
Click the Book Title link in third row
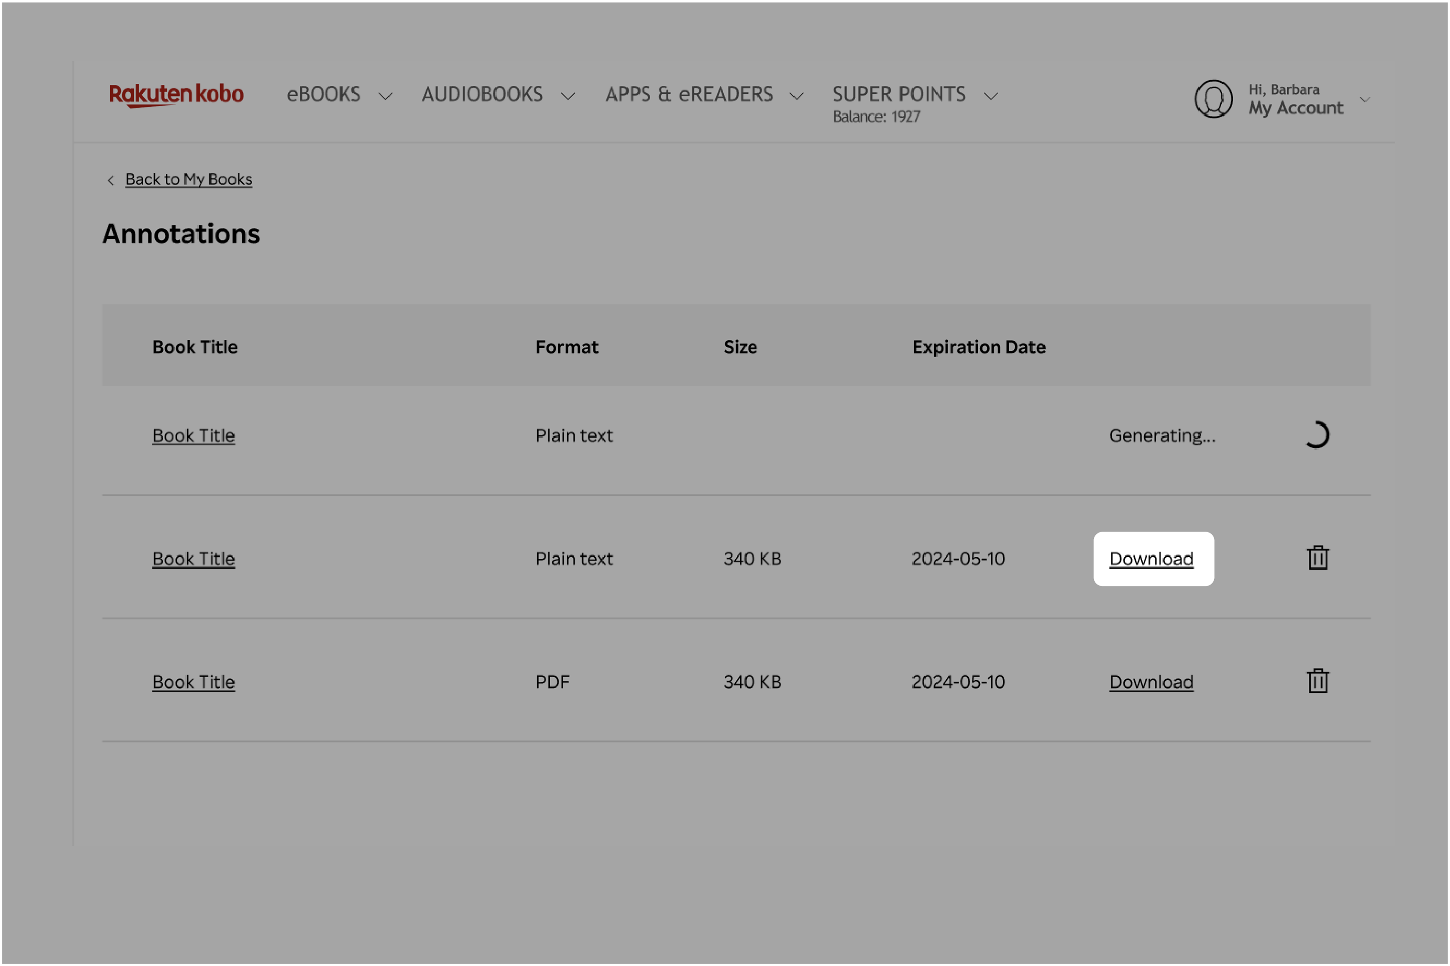(x=194, y=680)
